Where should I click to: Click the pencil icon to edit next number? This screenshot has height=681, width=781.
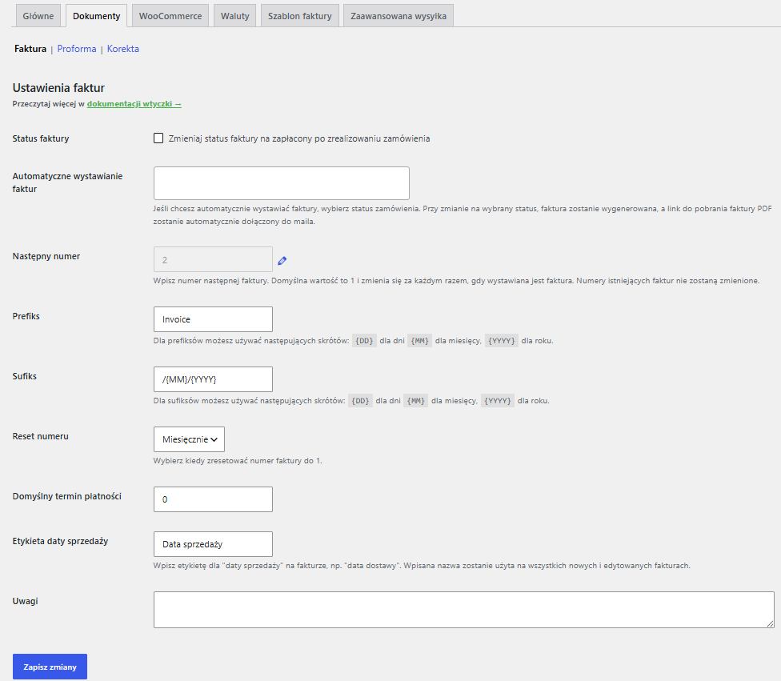coord(282,261)
